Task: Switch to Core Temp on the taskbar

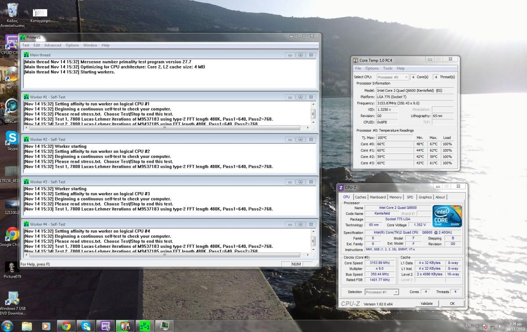Action: pyautogui.click(x=125, y=326)
